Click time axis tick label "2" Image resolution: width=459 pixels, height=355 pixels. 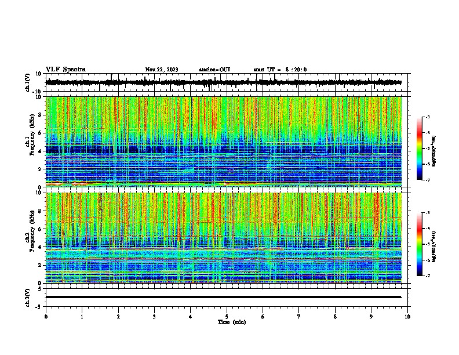[118, 317]
